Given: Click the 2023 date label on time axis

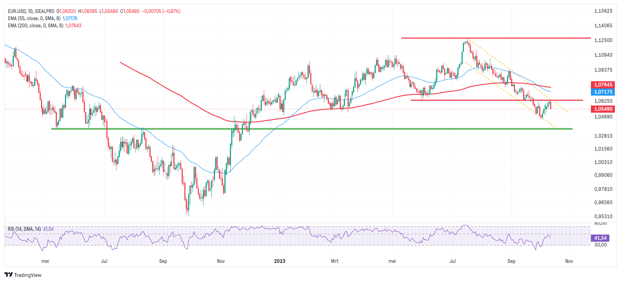Looking at the screenshot, I should (280, 261).
